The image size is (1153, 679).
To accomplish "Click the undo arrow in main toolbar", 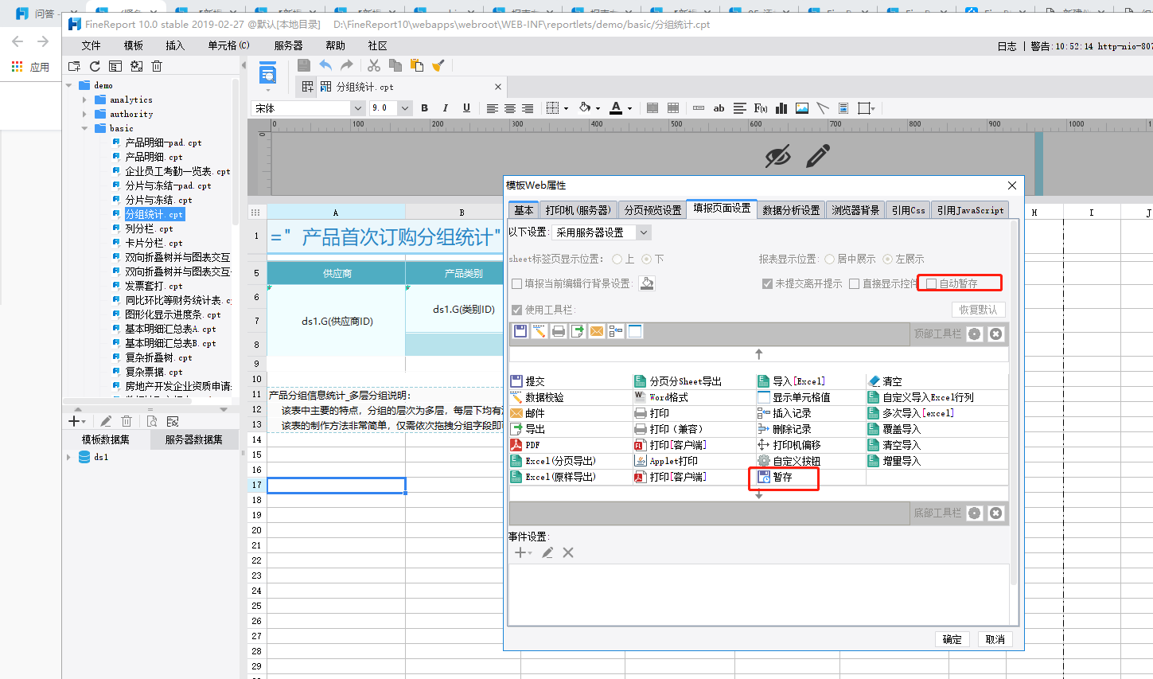I will coord(325,65).
